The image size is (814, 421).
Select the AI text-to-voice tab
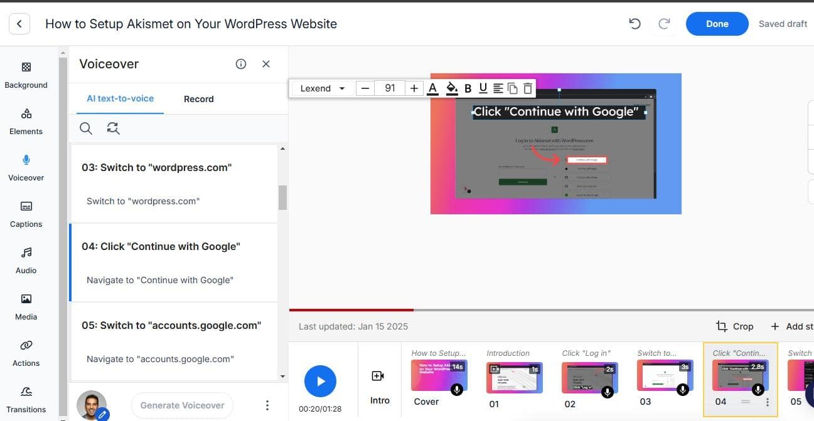coord(120,98)
